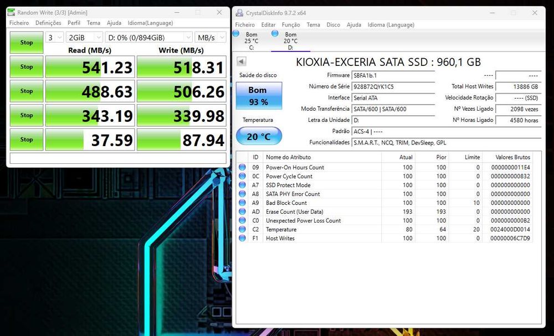
Task: Click the Funcionalidades field with S.M.A.R.T.
Action: [447, 143]
